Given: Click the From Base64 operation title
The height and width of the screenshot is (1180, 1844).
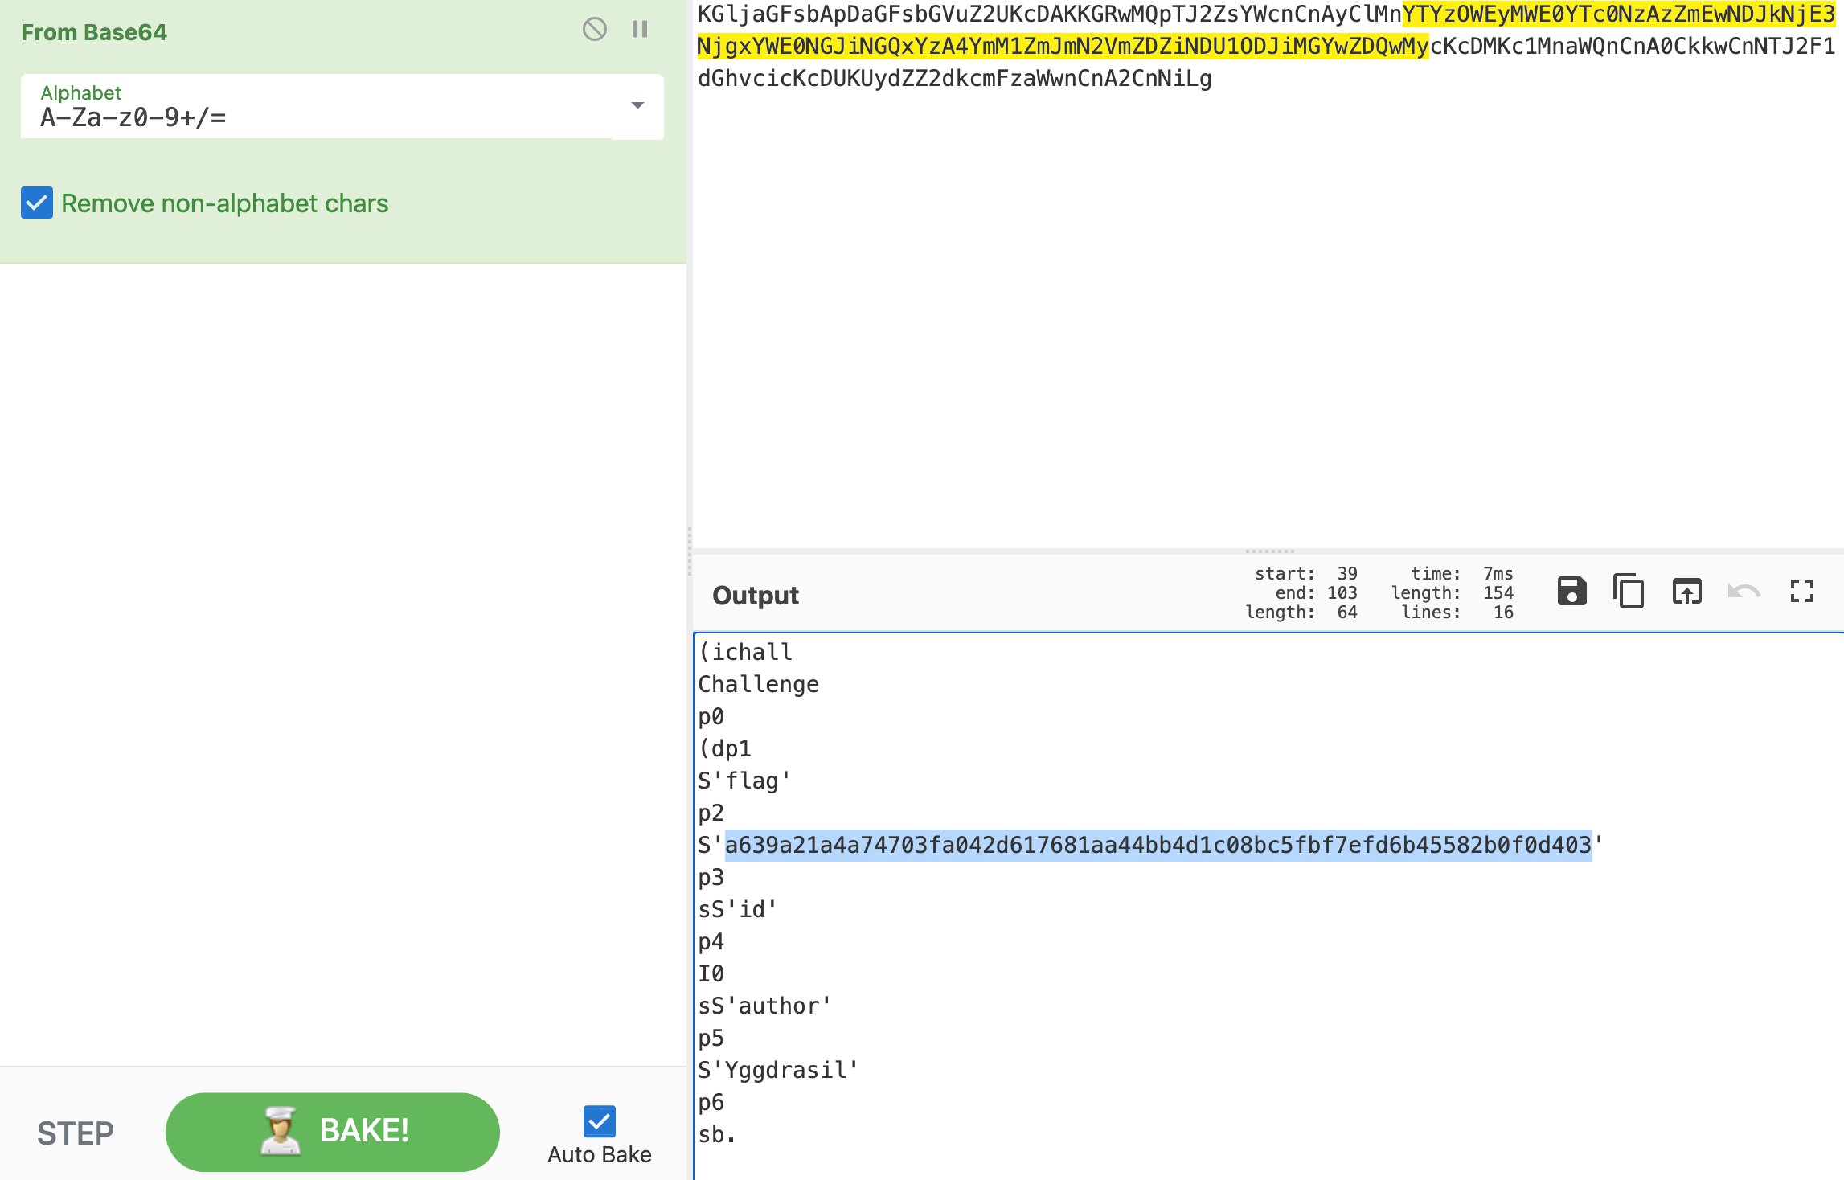Looking at the screenshot, I should [94, 32].
